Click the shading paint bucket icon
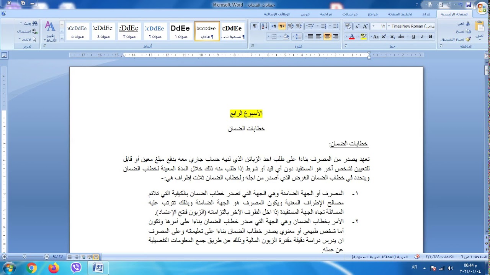This screenshot has width=490, height=275. click(x=286, y=37)
